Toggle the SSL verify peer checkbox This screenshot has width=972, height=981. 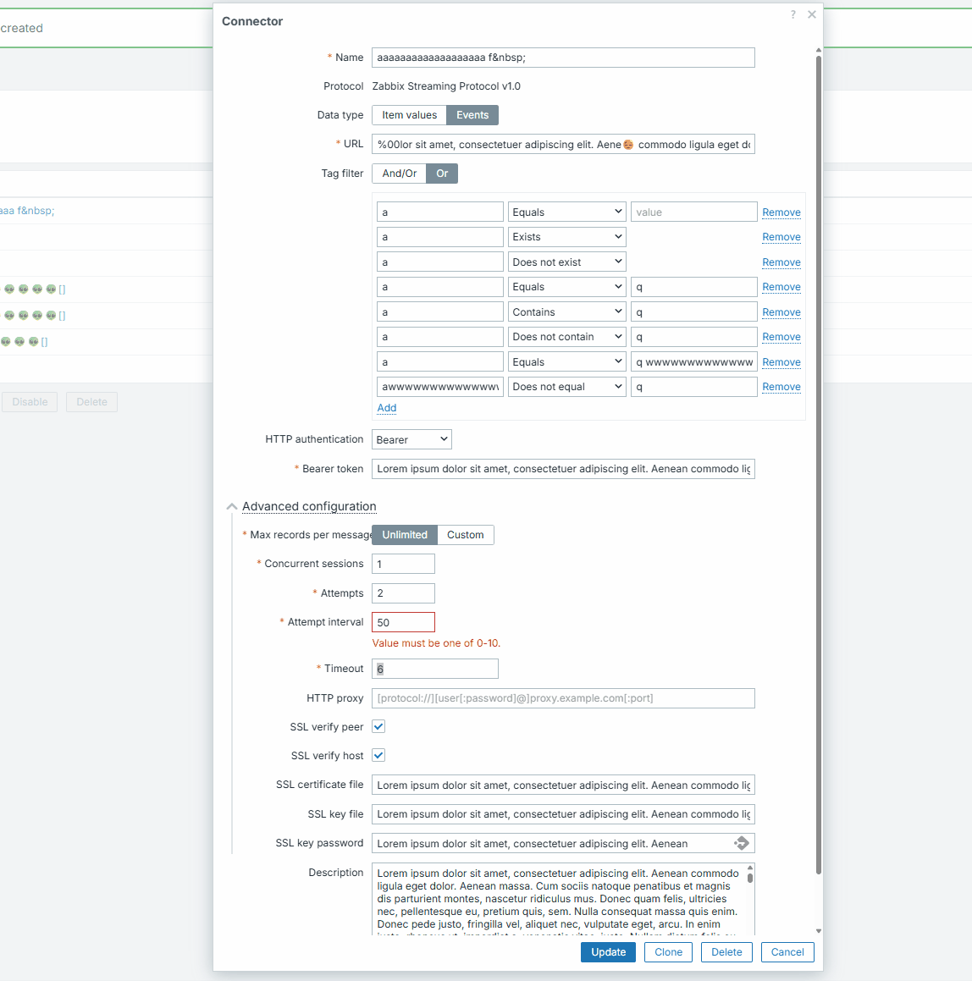click(378, 726)
